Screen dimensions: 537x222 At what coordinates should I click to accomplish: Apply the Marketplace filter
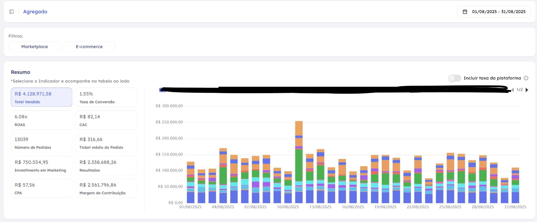pyautogui.click(x=35, y=47)
